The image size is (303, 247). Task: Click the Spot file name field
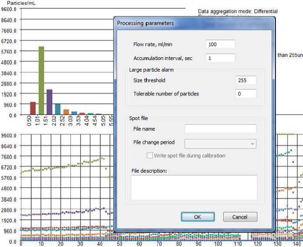220,129
